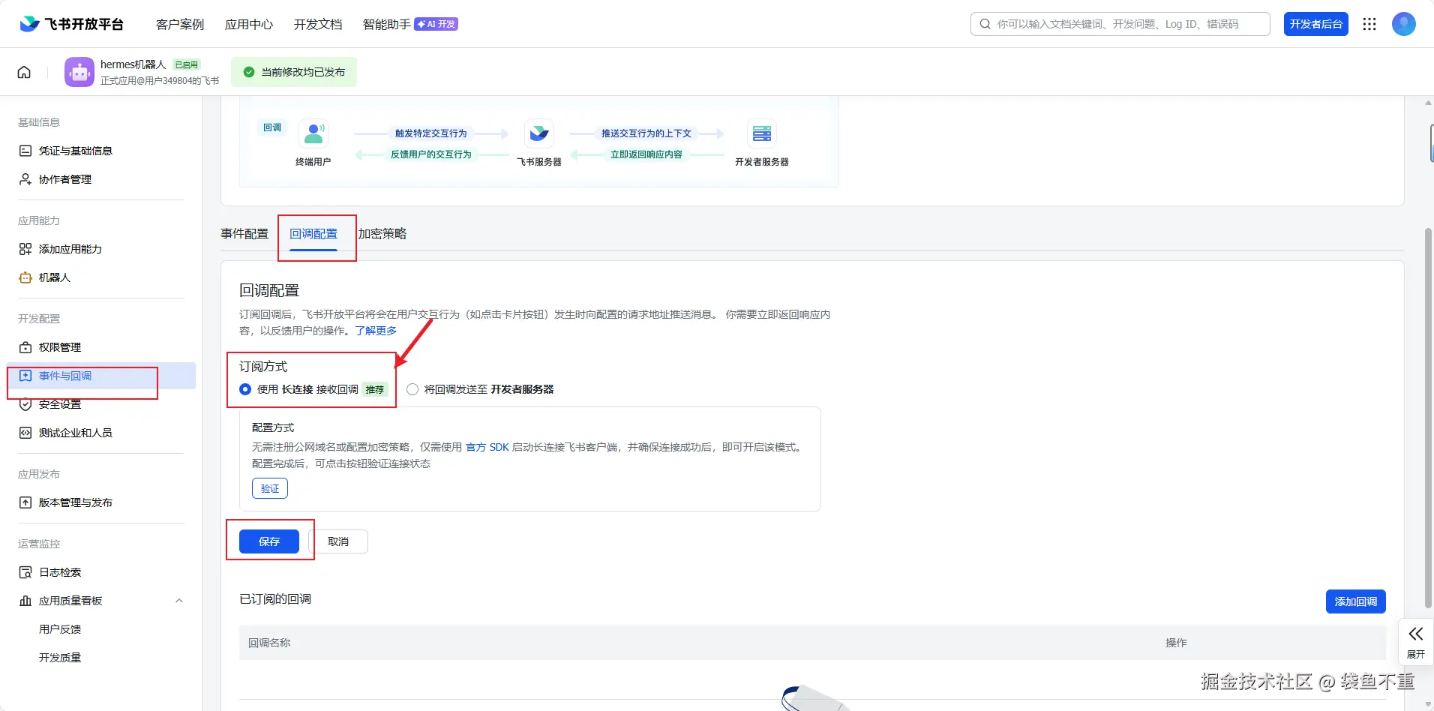Open 凭证与基础信息 in the sidebar
This screenshot has height=711, width=1434.
pos(76,151)
